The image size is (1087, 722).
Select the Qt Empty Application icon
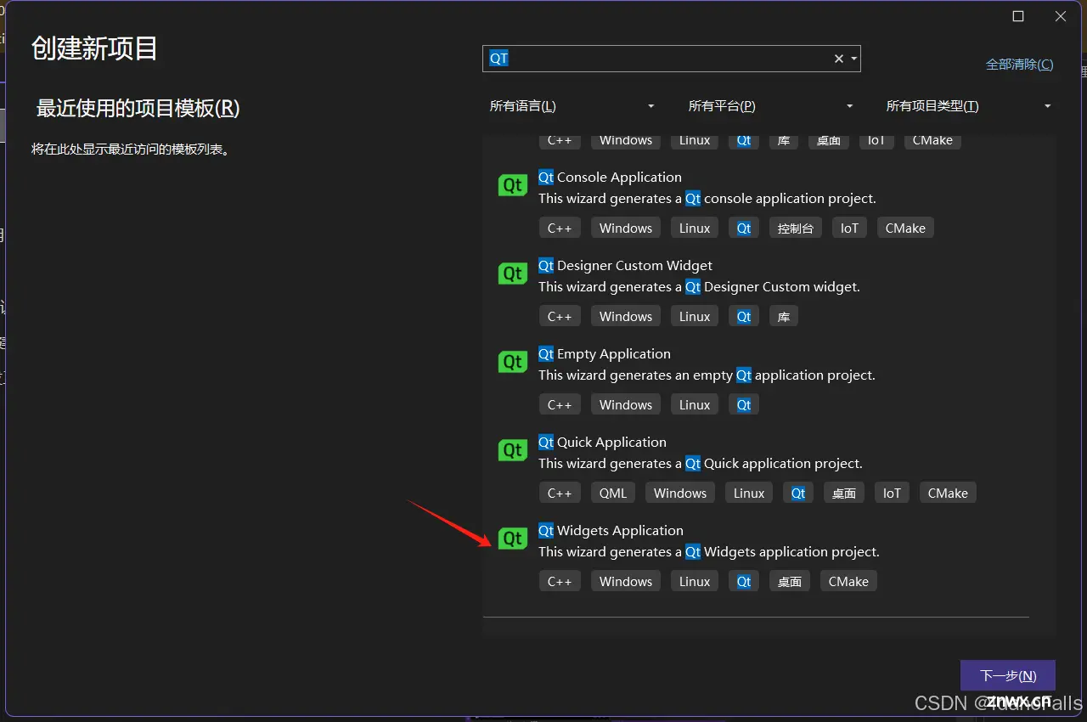tap(513, 362)
